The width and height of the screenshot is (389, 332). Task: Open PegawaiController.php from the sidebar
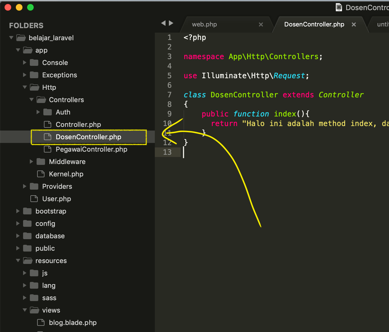[91, 149]
